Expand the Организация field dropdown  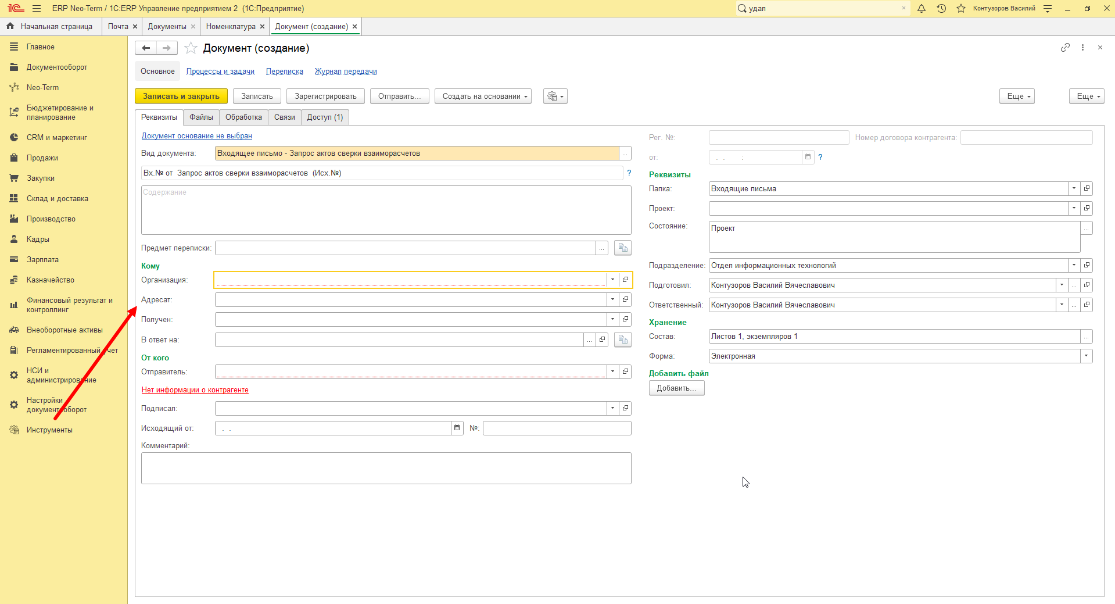(612, 280)
